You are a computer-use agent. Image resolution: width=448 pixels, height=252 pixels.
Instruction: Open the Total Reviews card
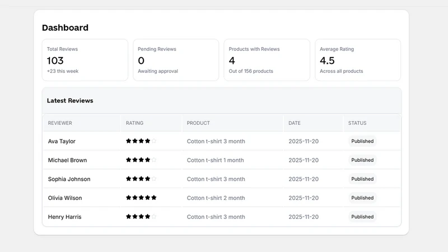[85, 60]
